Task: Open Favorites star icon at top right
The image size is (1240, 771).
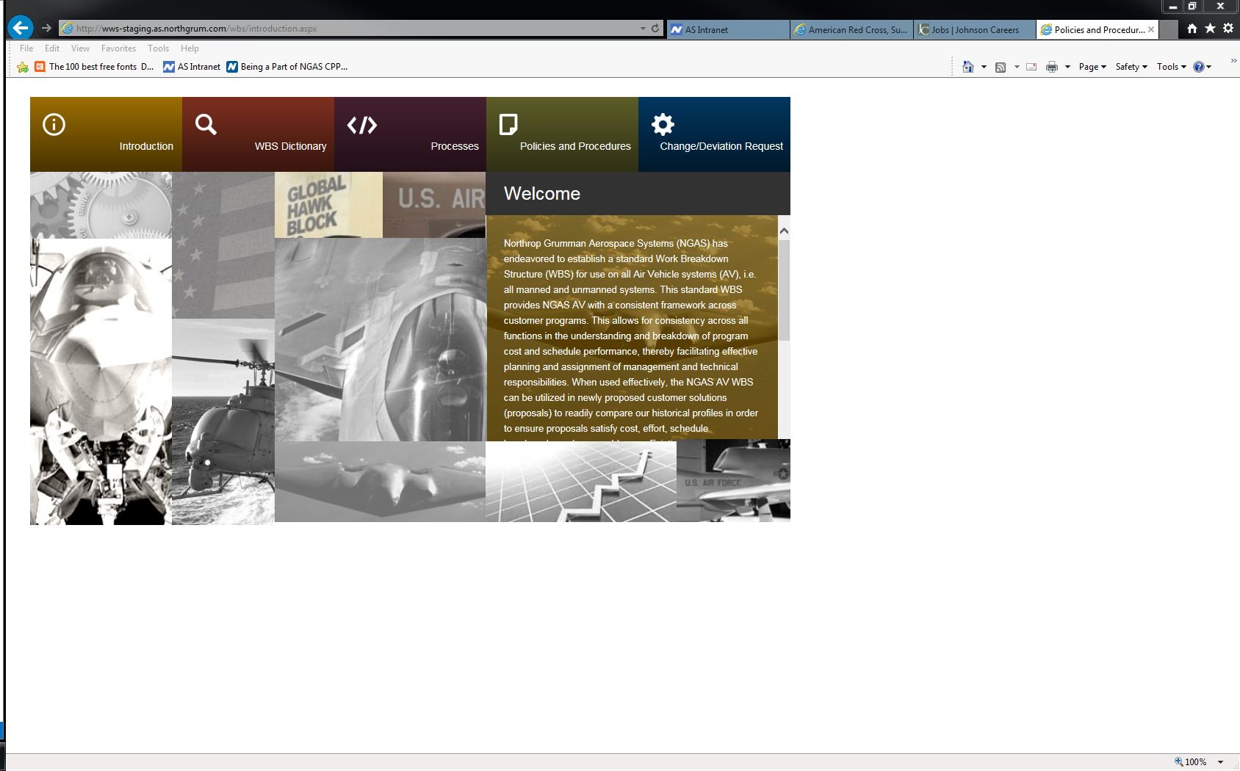Action: tap(1210, 28)
